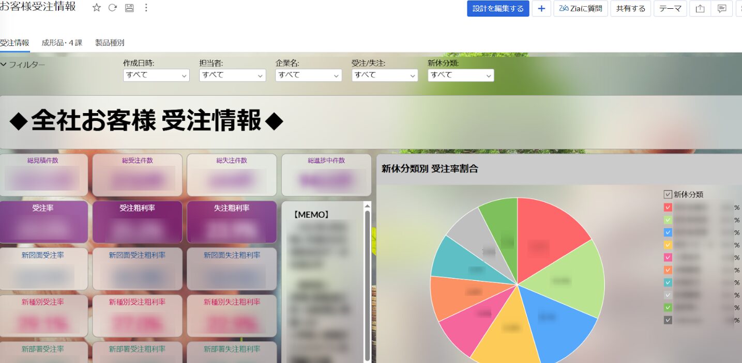Click the 【MEMO】 heading text
Screen dimensions: 742x363
point(311,215)
